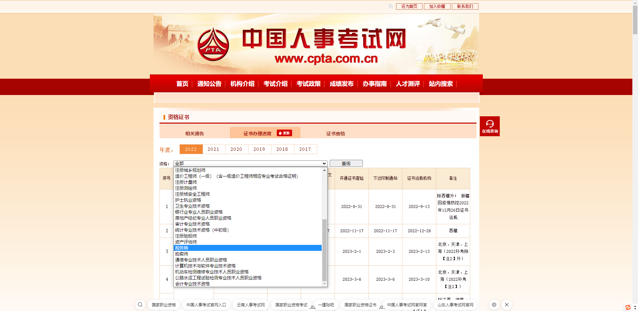
Task: Choose 注册测绘师 option
Action: [x=248, y=188]
